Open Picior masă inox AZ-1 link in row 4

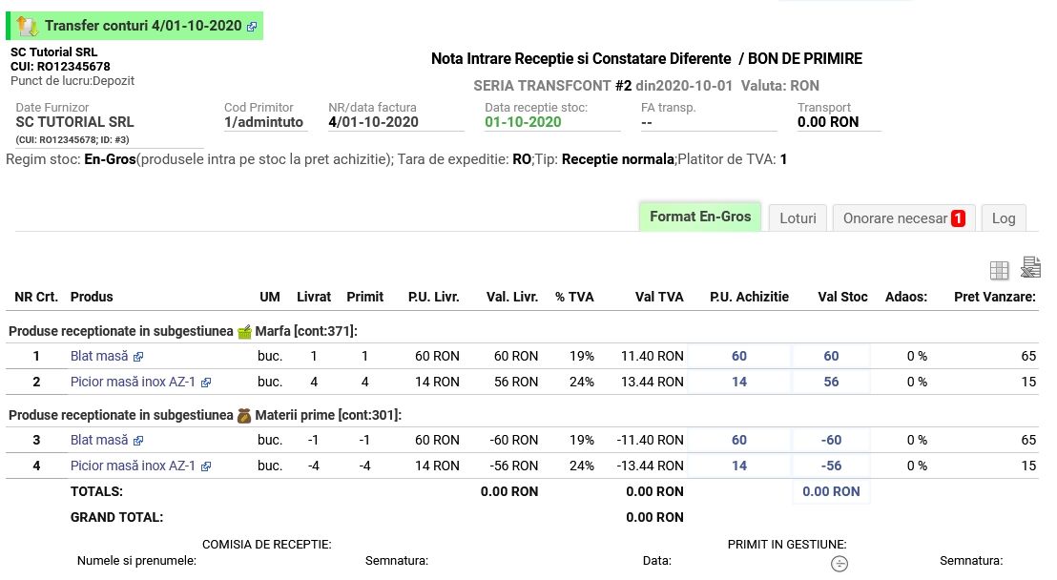pos(133,466)
